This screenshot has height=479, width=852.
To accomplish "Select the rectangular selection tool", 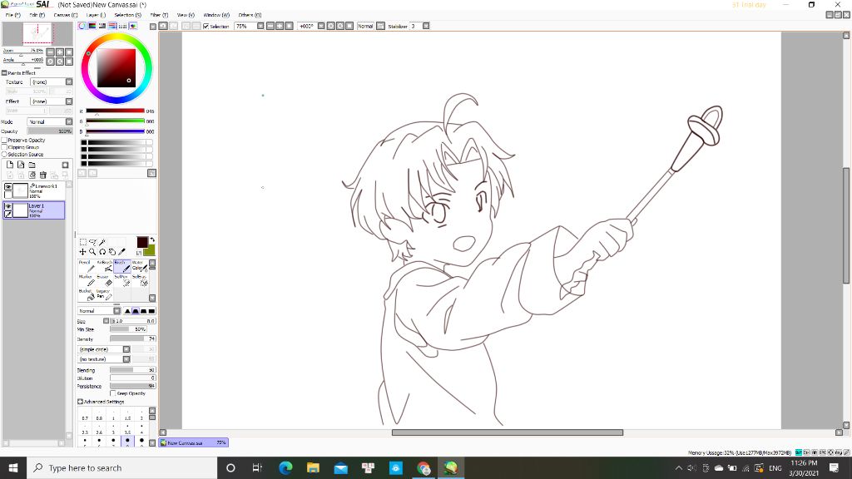I will (x=82, y=242).
